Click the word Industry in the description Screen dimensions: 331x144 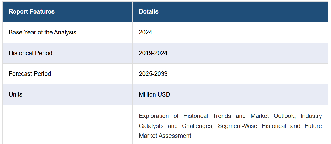point(311,116)
